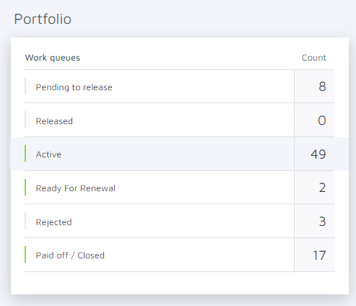The image size is (356, 306).
Task: Click the Pending to release count 8
Action: point(322,87)
